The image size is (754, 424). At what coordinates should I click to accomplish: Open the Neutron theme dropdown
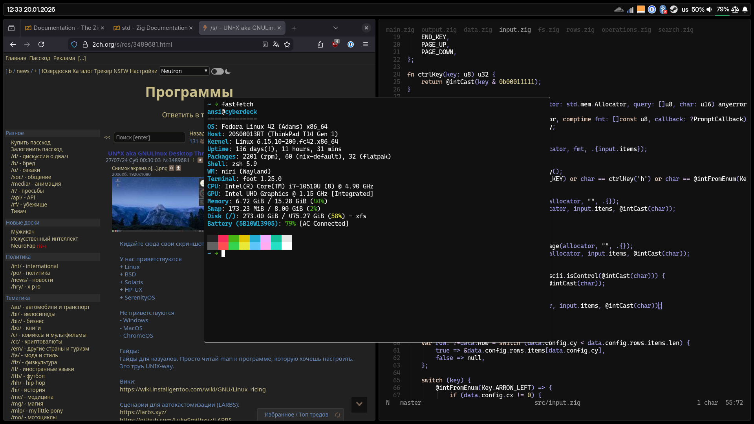pyautogui.click(x=184, y=71)
